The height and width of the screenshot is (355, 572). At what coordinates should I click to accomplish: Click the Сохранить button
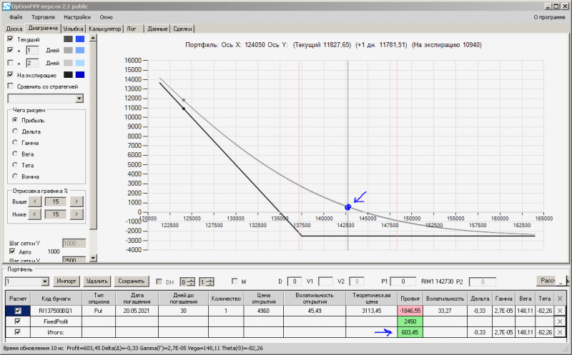coord(132,281)
